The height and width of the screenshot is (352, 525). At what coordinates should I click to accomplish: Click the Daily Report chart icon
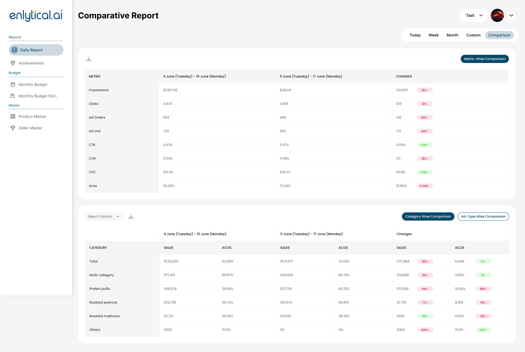14,50
